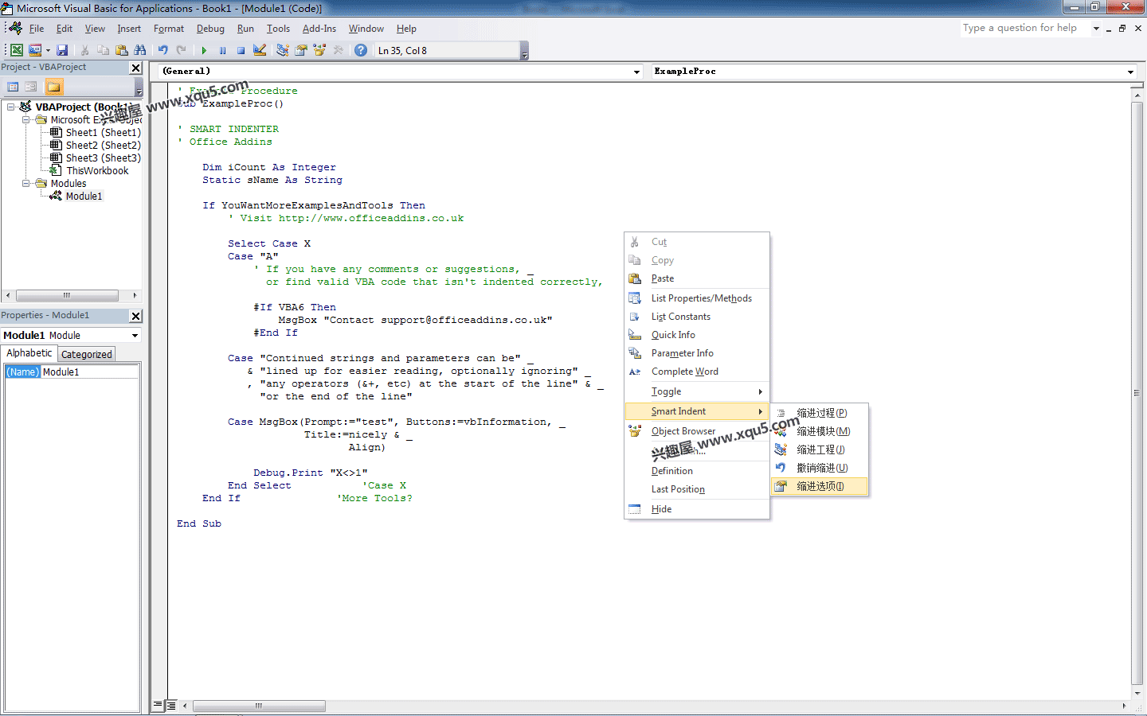Image resolution: width=1147 pixels, height=716 pixels.
Task: Select 缩进过程(P) in Smart Indent submenu
Action: [x=820, y=413]
